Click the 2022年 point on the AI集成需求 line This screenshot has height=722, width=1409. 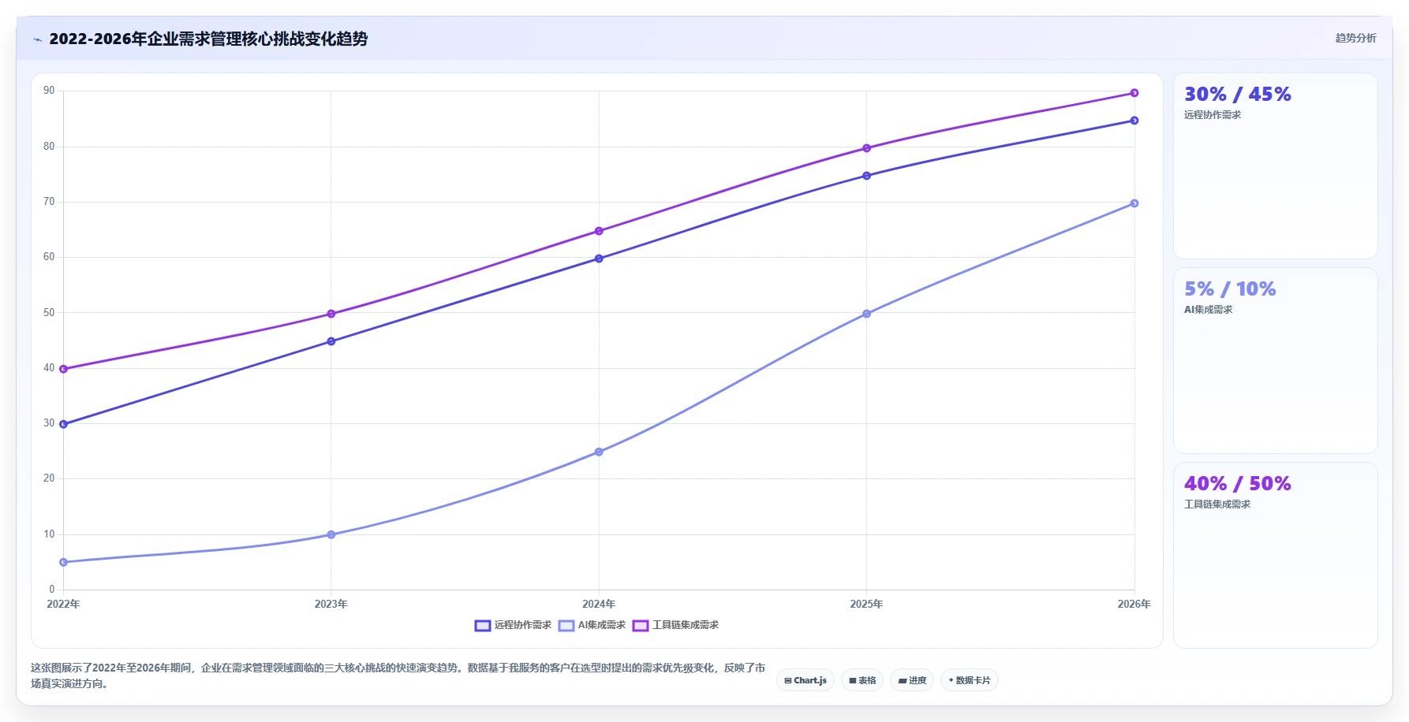click(64, 562)
